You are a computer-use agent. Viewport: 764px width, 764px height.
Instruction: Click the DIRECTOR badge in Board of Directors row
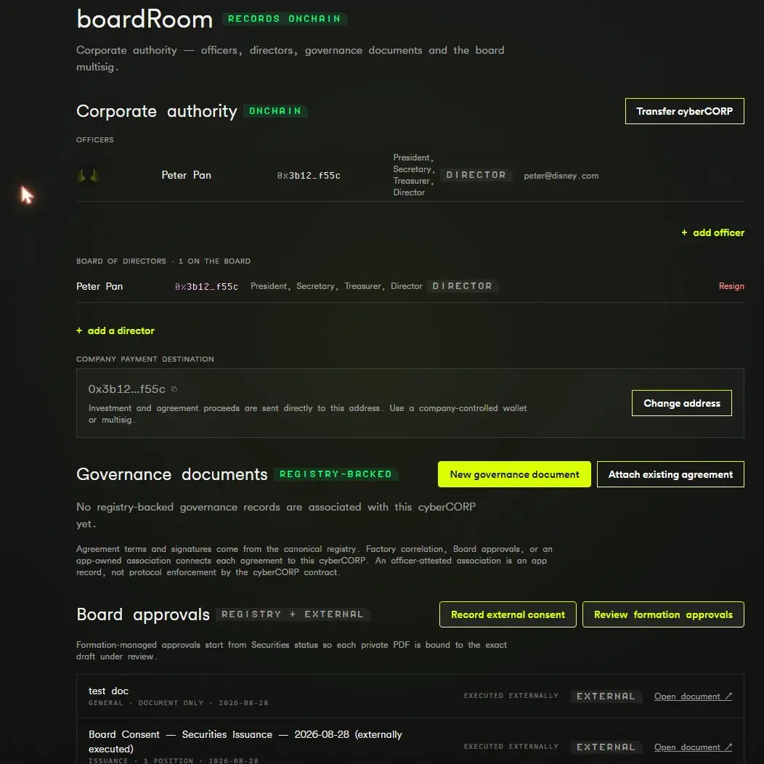tap(463, 286)
